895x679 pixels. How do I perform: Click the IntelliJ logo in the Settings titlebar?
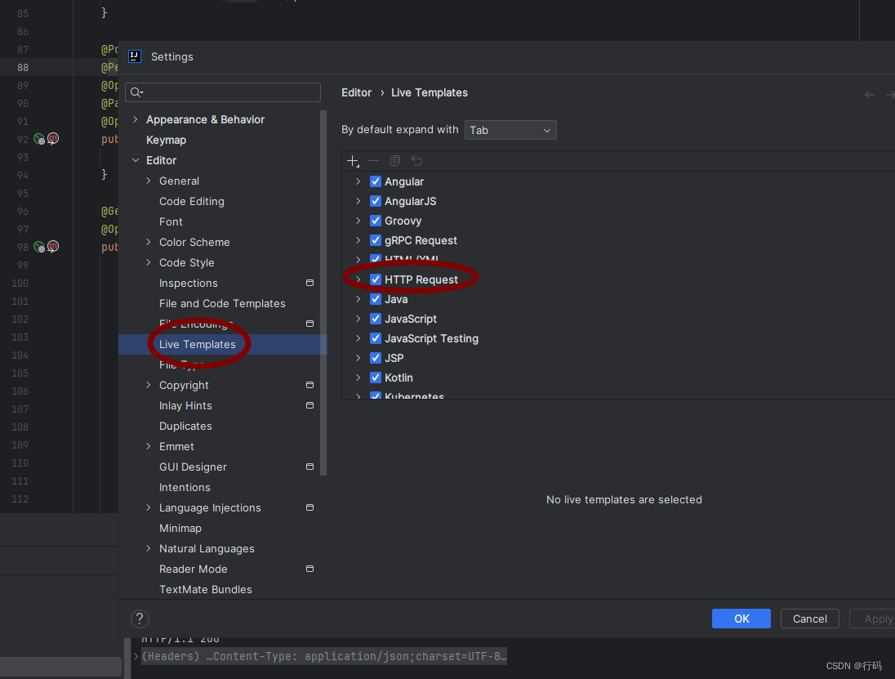(135, 56)
